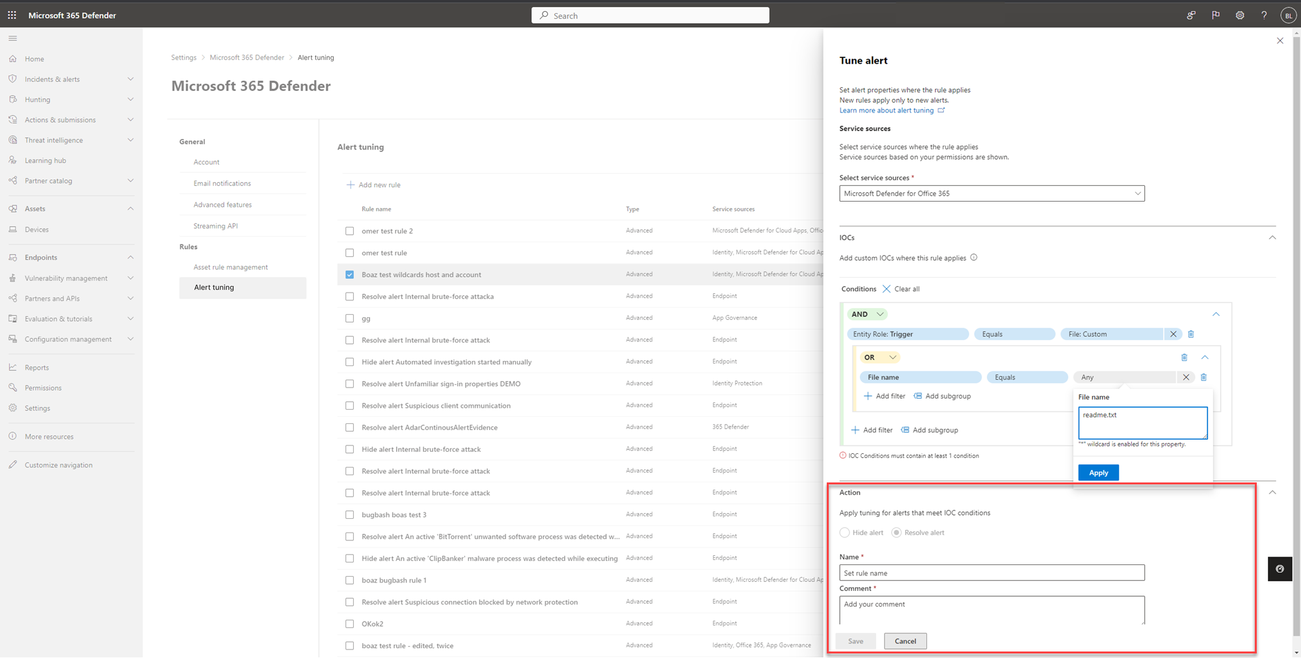Check the 'omer test rule 2' checkbox
This screenshot has height=658, width=1301.
click(350, 231)
